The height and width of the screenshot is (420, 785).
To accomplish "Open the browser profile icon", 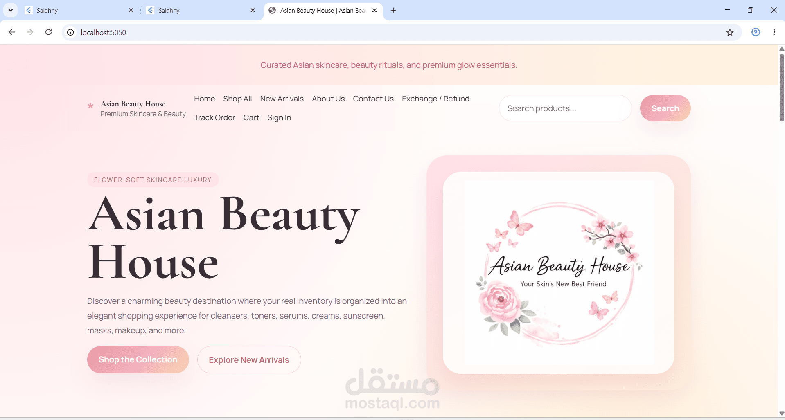I will [756, 32].
